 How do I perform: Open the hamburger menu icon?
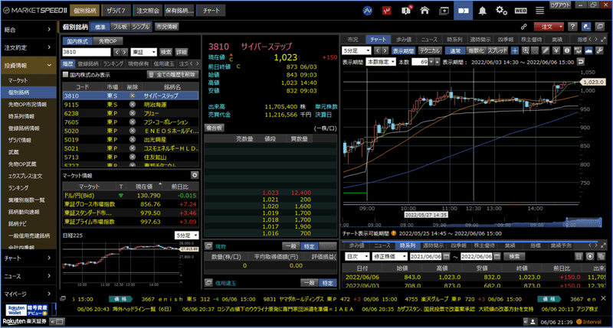(x=540, y=11)
